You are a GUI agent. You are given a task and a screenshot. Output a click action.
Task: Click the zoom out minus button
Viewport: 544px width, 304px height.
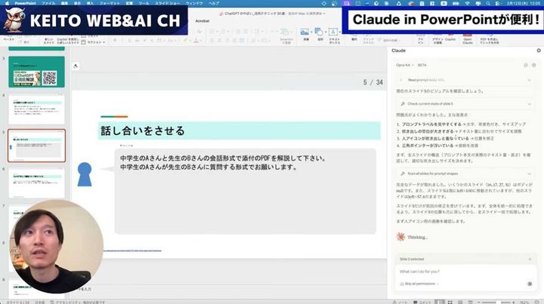tap(479, 302)
